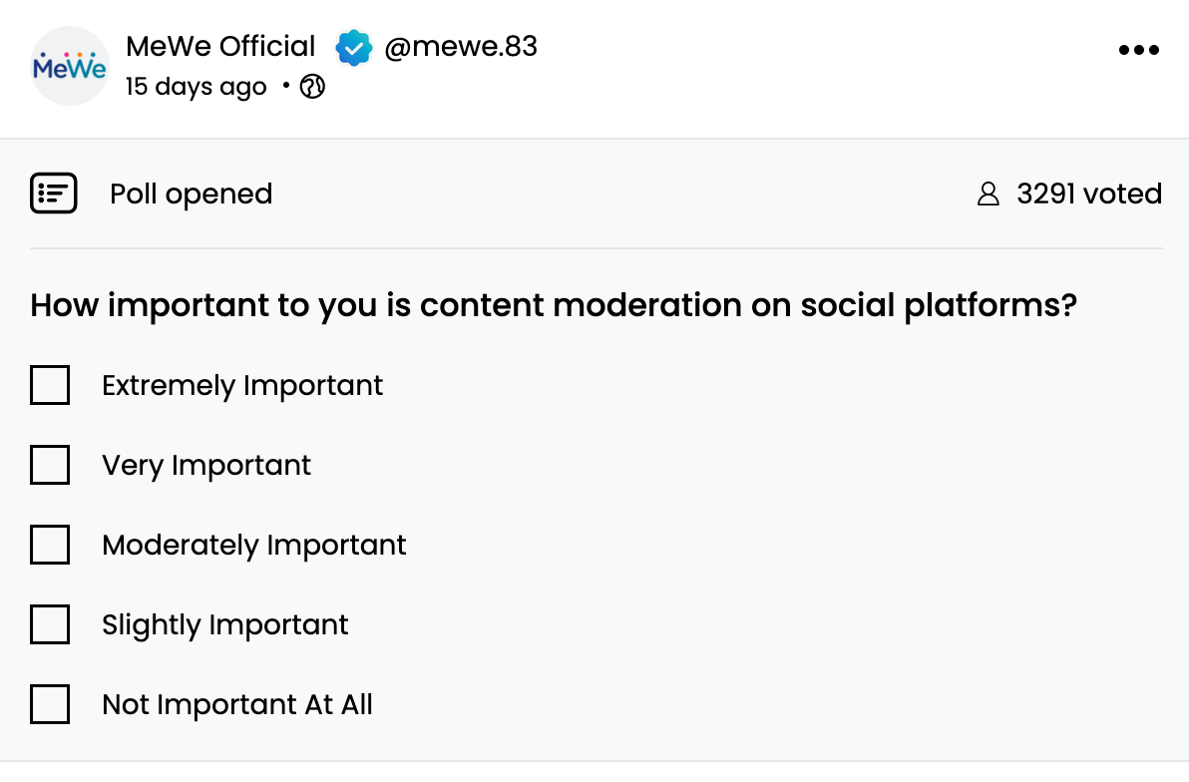Select the Very Important option label

(206, 466)
